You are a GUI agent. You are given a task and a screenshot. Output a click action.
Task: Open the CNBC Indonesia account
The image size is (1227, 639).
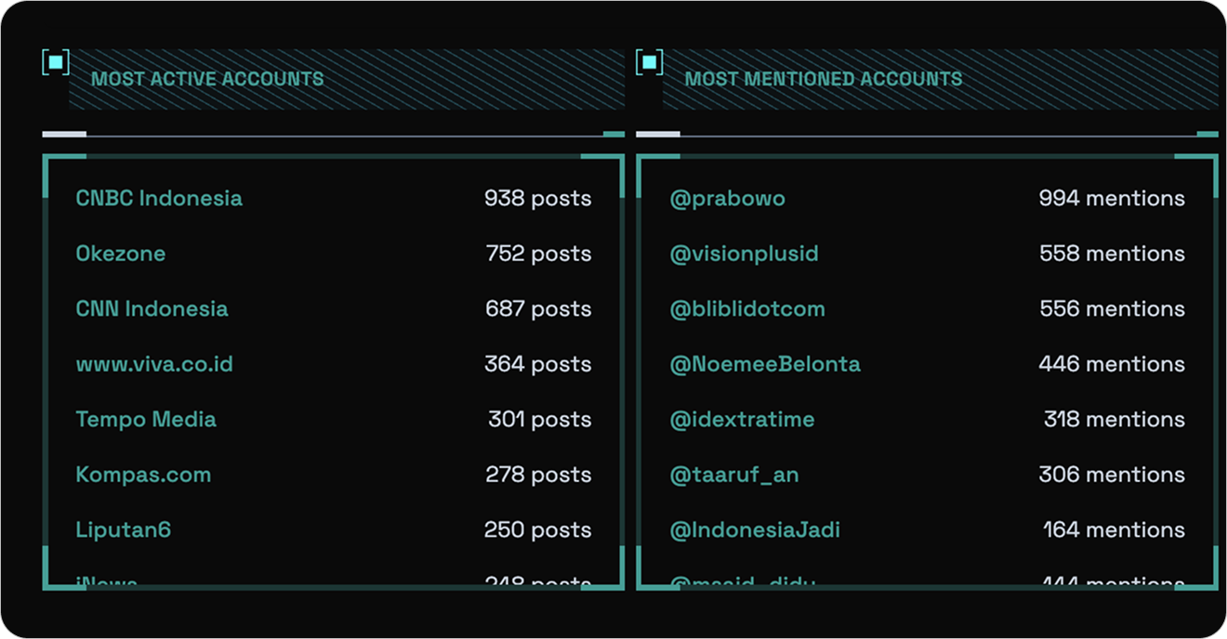(x=159, y=198)
